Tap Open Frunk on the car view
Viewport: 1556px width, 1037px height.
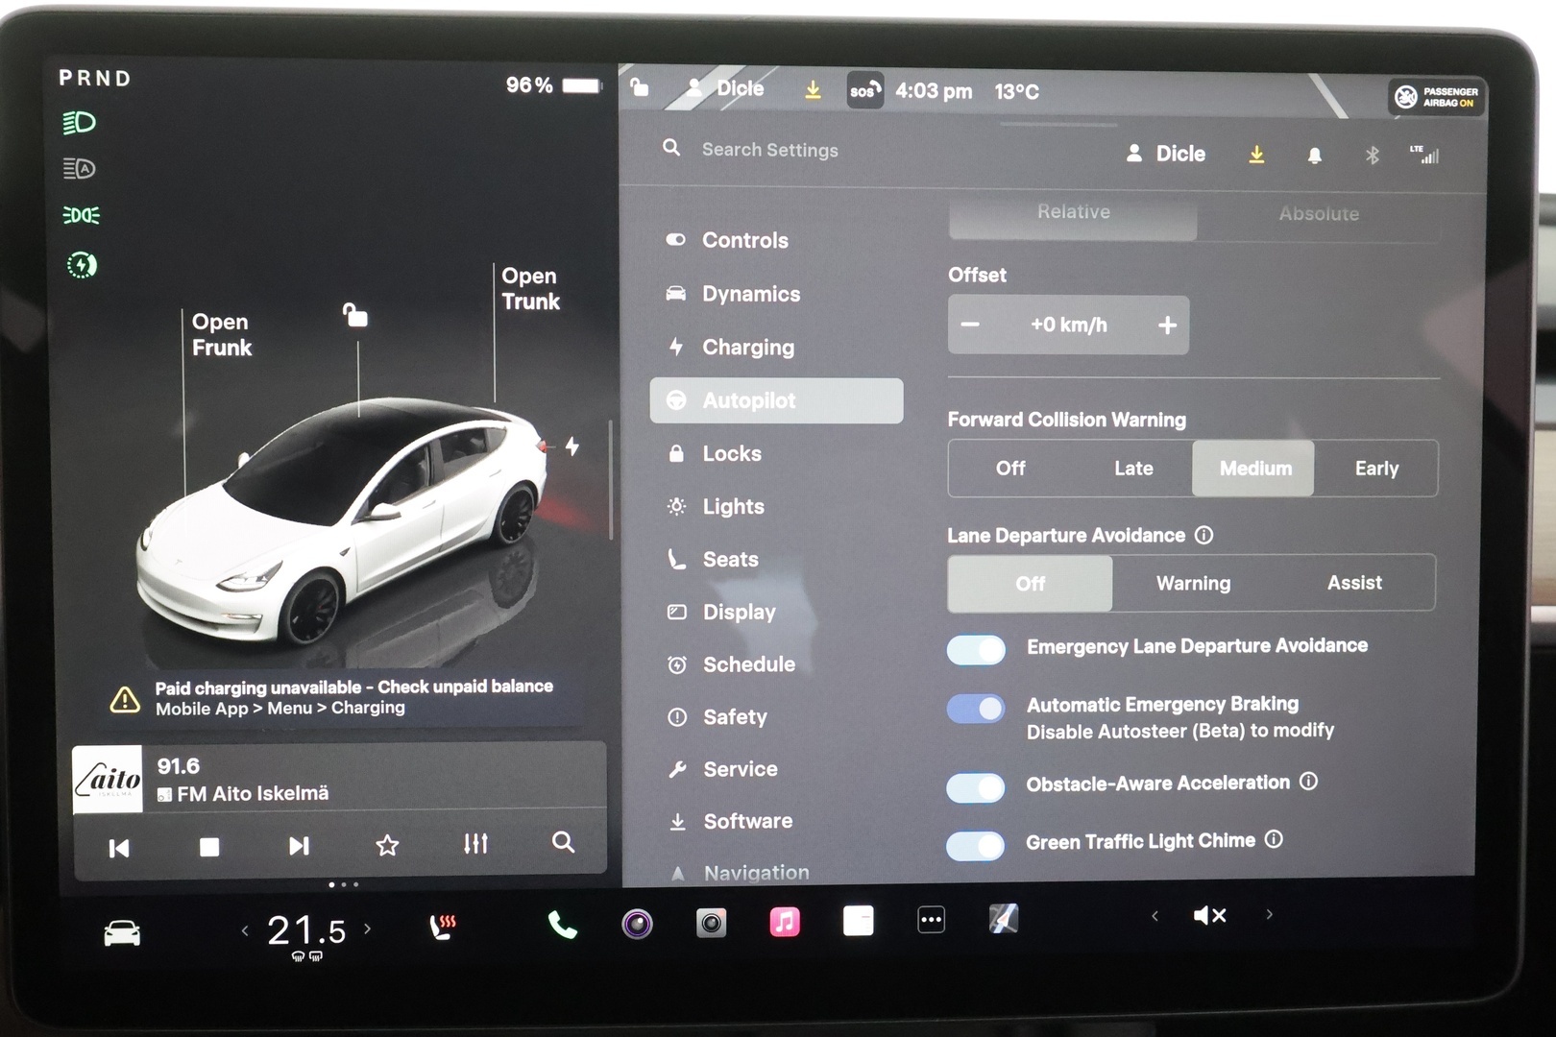coord(221,335)
